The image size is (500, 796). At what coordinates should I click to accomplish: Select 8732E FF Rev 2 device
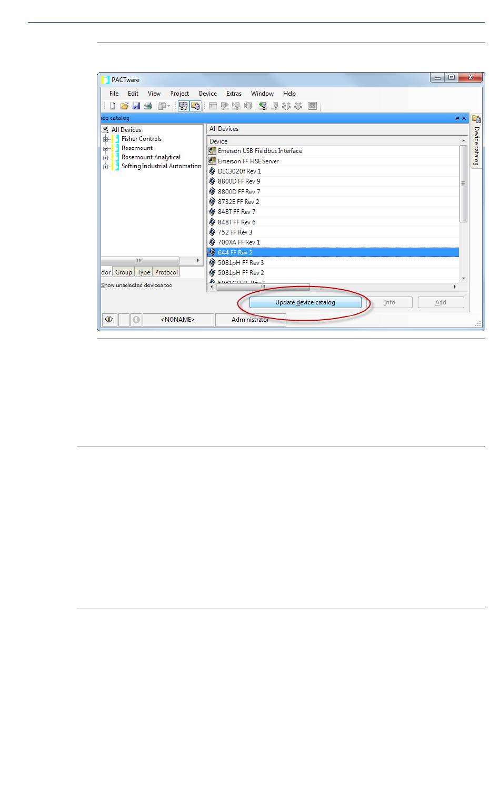333,202
